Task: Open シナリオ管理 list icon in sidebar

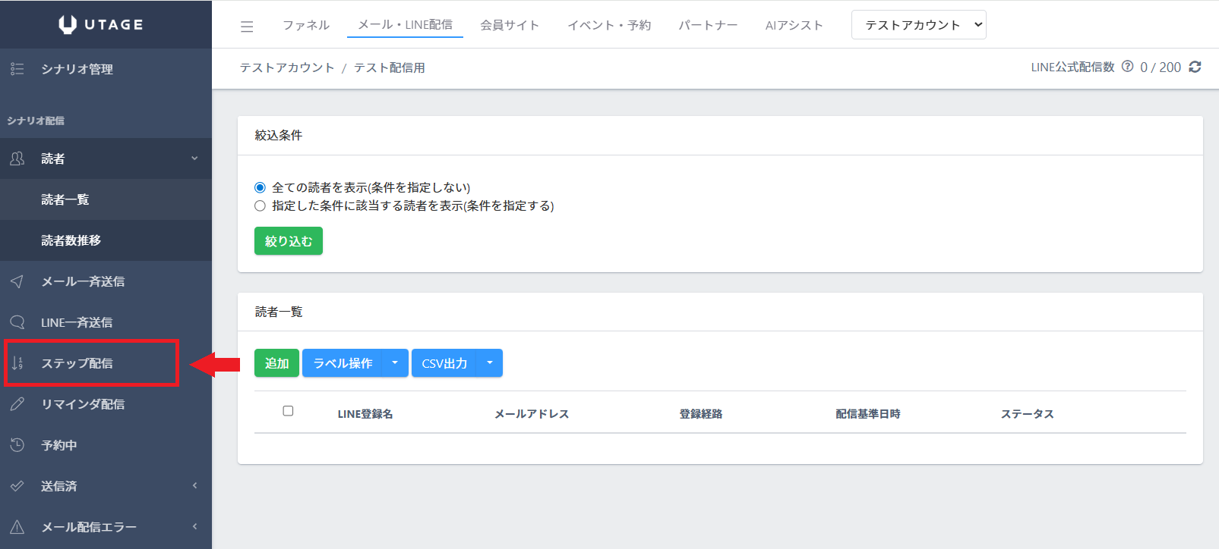Action: 17,69
